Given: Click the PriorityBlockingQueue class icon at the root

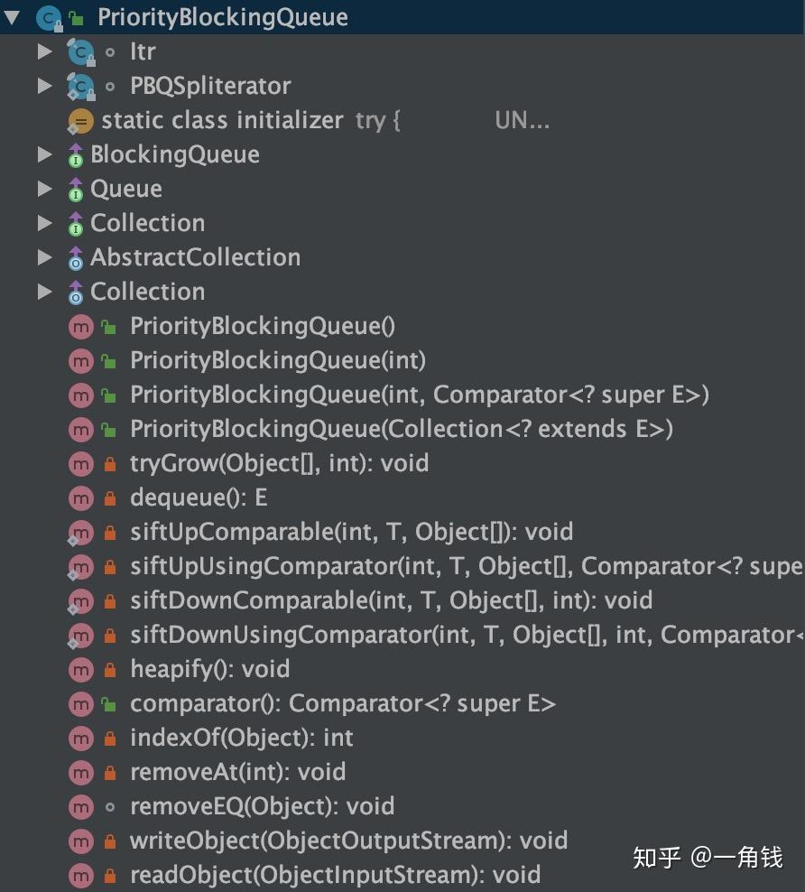Looking at the screenshot, I should tap(50, 17).
